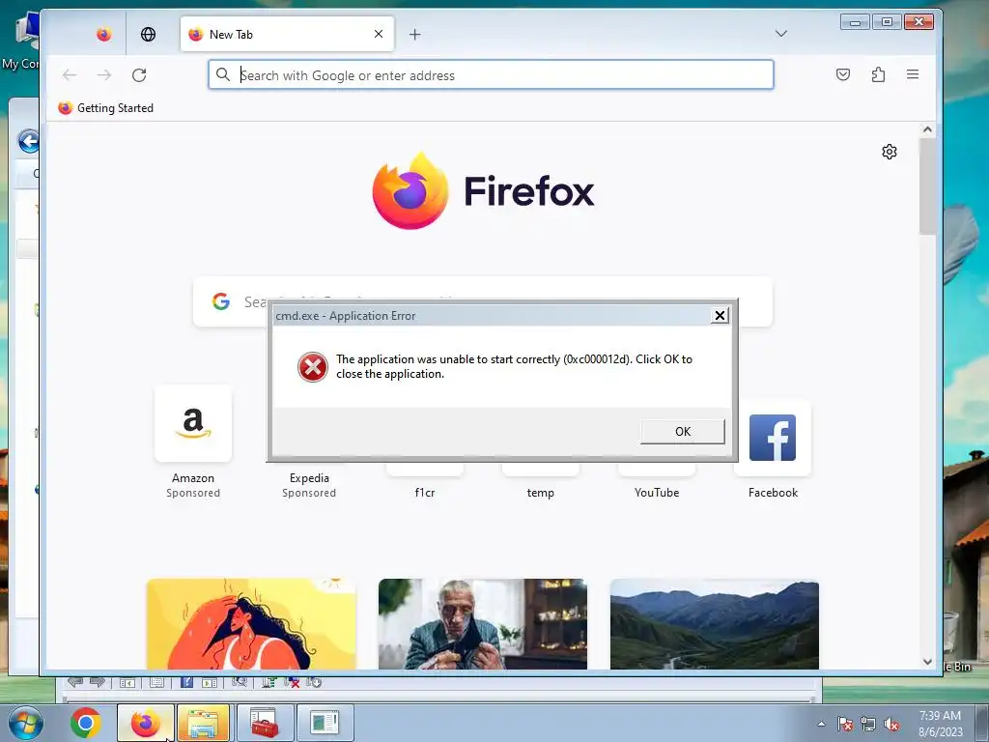Click the blue back button in the window behind

pos(28,141)
